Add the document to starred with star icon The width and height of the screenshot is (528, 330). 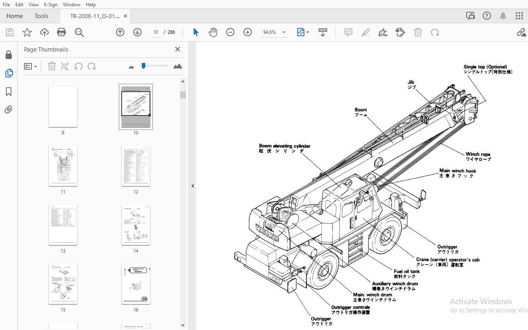click(x=27, y=32)
